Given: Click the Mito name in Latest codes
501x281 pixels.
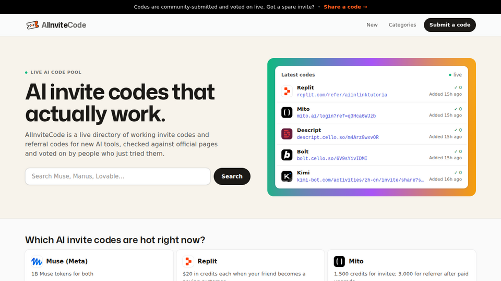Looking at the screenshot, I should 303,109.
